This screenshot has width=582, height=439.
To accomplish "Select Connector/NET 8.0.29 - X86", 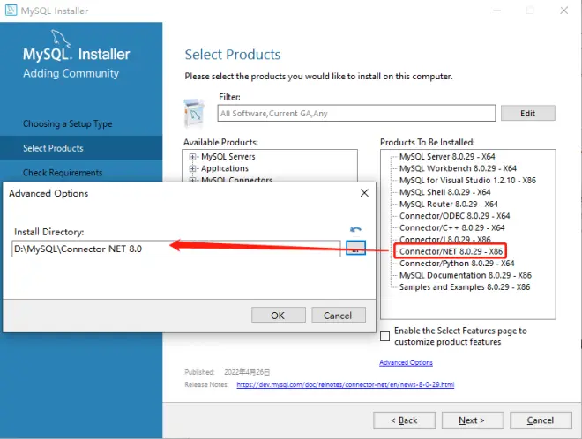I will (451, 251).
